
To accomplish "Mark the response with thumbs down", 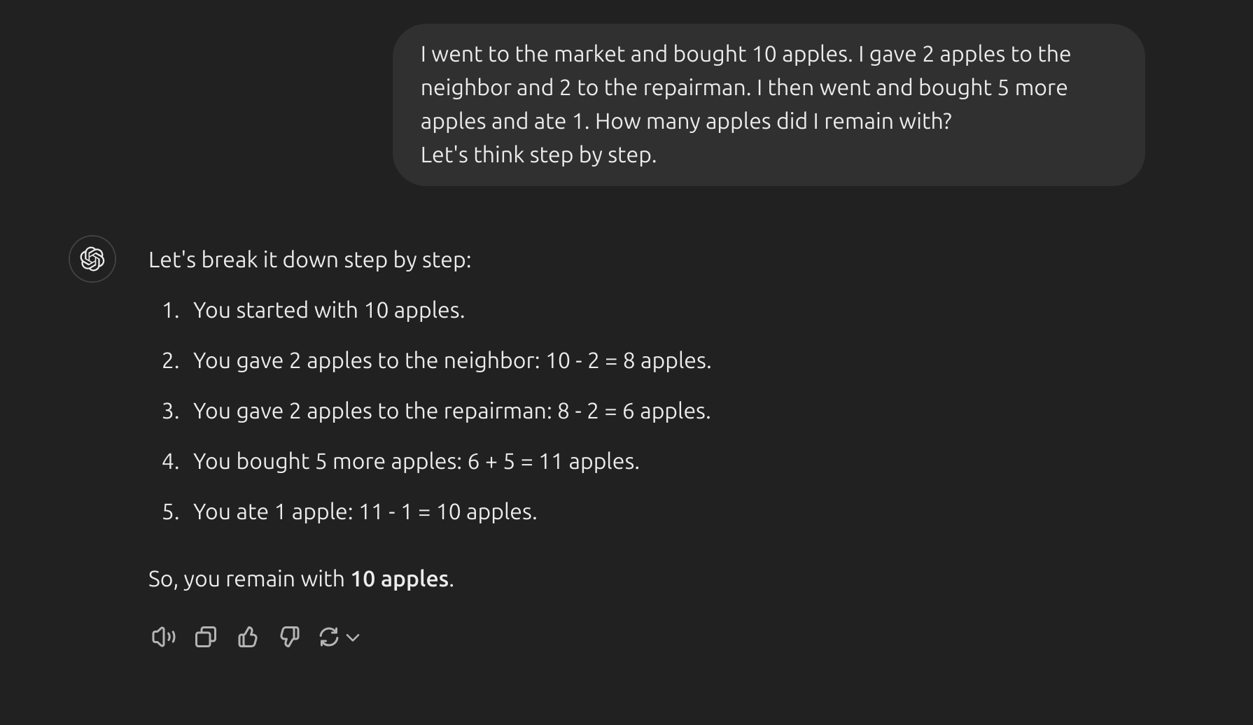I will [290, 637].
